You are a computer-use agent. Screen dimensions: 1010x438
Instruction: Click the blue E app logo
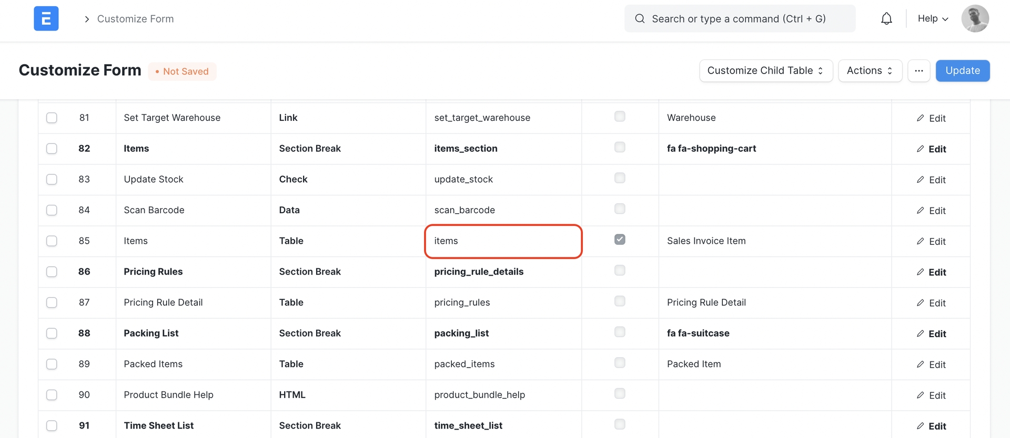(46, 19)
